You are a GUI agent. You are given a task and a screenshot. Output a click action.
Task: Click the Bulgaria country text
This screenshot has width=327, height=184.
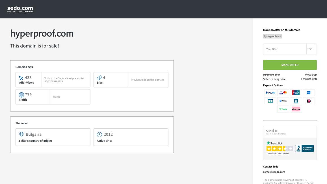pyautogui.click(x=34, y=134)
